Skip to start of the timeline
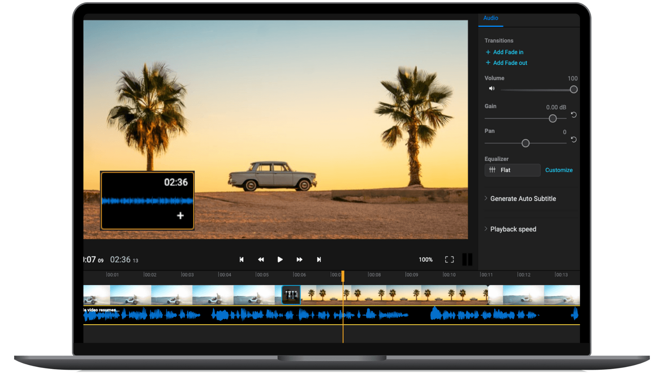The image size is (664, 374). (x=242, y=259)
